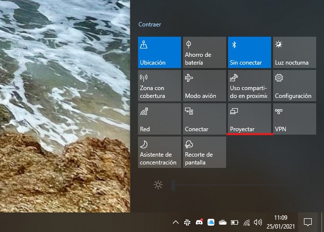The image size is (324, 232).
Task: Switch on Modo avión tile
Action: 204,86
